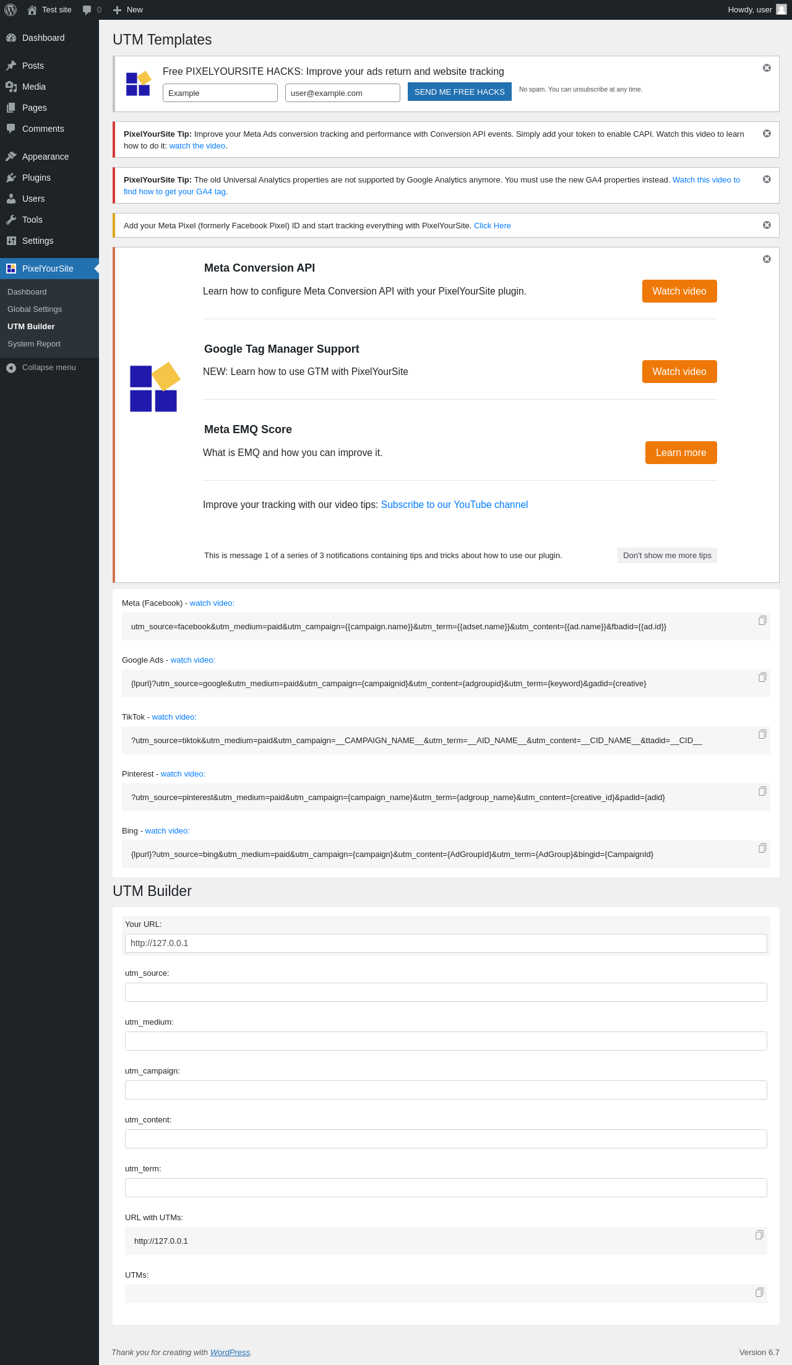Open the Users menu
Viewport: 792px width, 1365px height.
(x=49, y=199)
